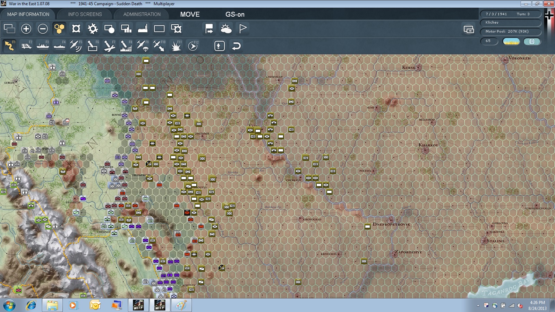Toggle the factory icon in the toolbar

point(143,29)
